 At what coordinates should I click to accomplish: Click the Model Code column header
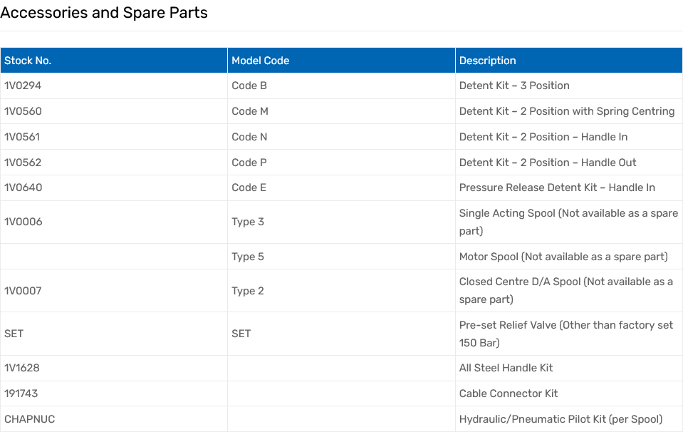point(261,61)
